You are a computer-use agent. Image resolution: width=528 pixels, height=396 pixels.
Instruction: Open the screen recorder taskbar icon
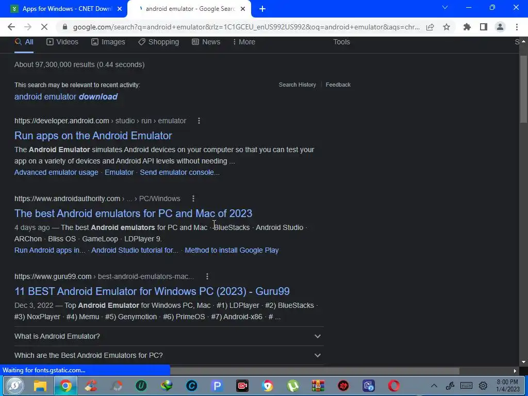[x=242, y=386]
